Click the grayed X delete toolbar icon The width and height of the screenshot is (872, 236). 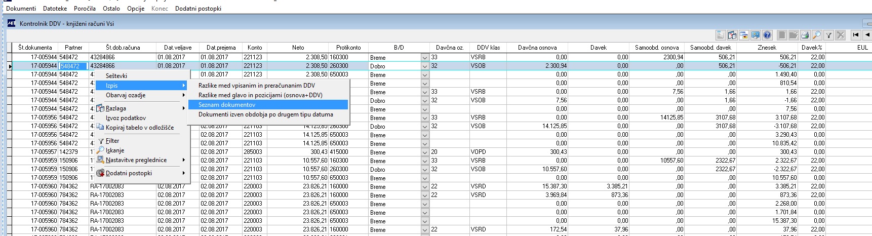(840, 35)
